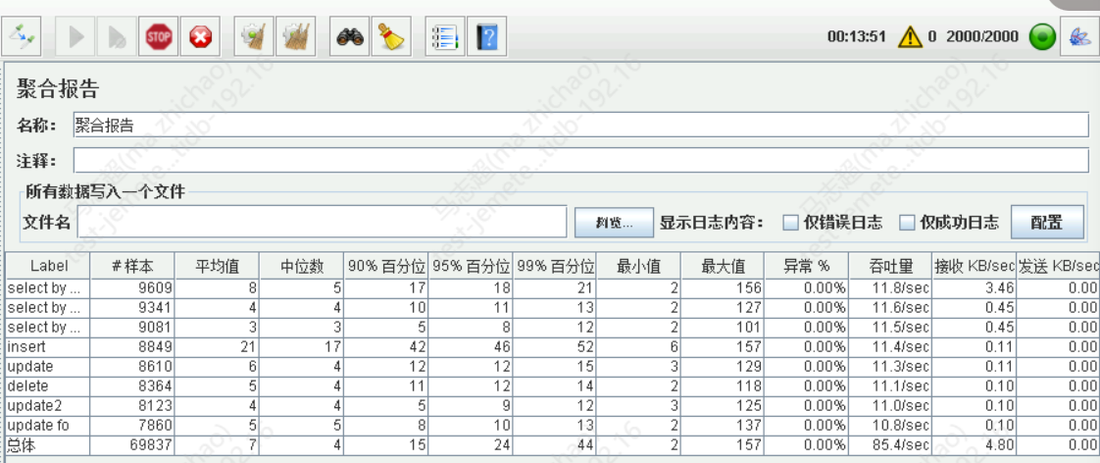The height and width of the screenshot is (463, 1100).
Task: Click the elapsed time 00:13:51
Action: [x=857, y=36]
